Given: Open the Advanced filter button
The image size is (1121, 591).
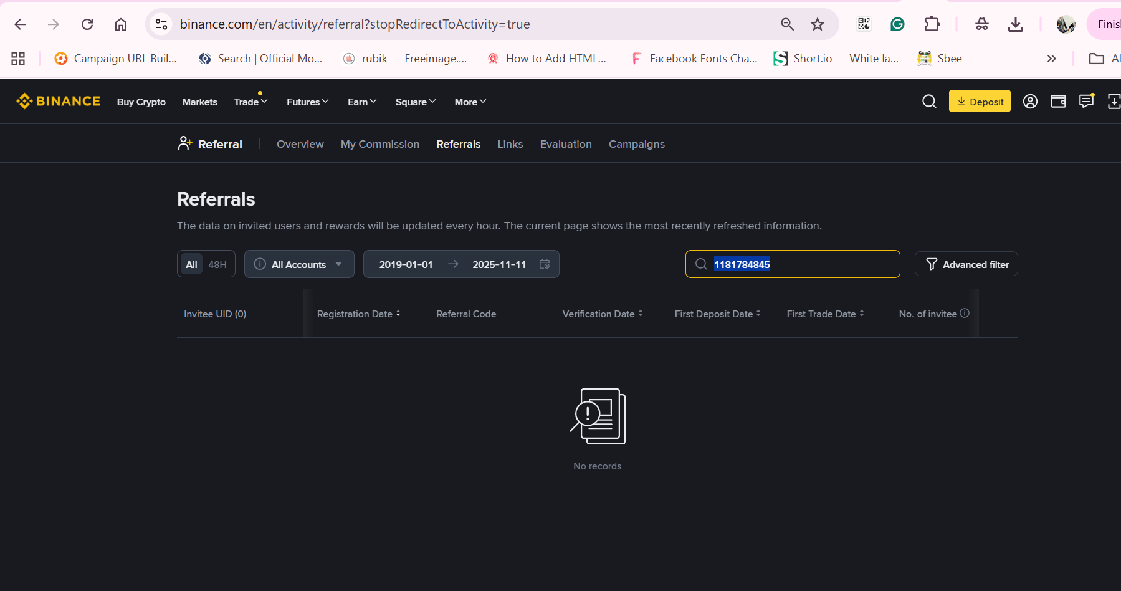Looking at the screenshot, I should (x=966, y=264).
